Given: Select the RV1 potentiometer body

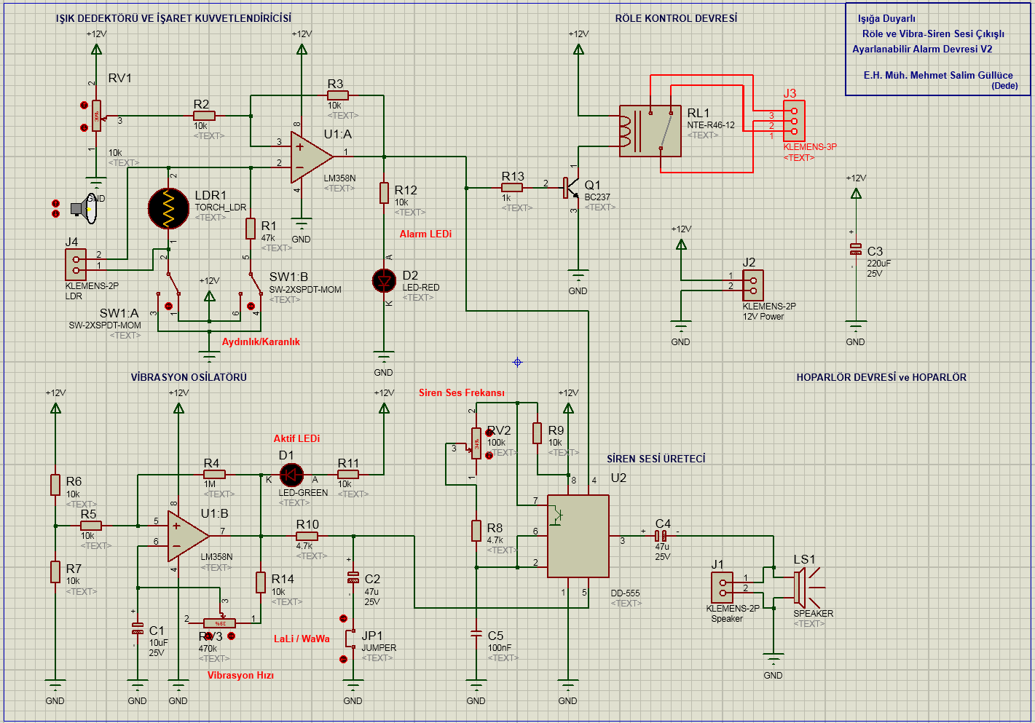Looking at the screenshot, I should coord(96,115).
